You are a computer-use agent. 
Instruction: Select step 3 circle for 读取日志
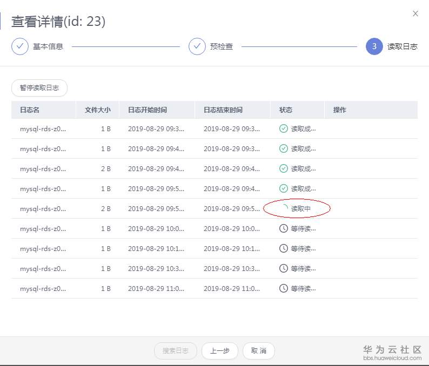(x=374, y=46)
